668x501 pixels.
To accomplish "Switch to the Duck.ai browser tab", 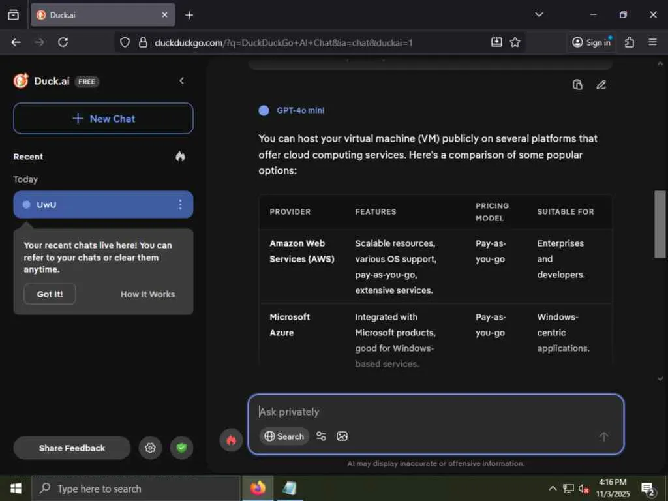I will 102,15.
